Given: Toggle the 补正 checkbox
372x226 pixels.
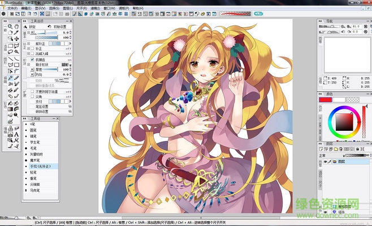Looking at the screenshot, I should point(32,49).
